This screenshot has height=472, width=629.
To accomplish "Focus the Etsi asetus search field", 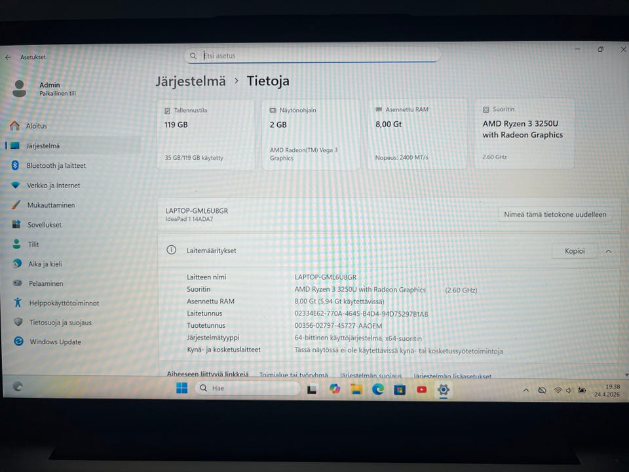I will click(313, 56).
